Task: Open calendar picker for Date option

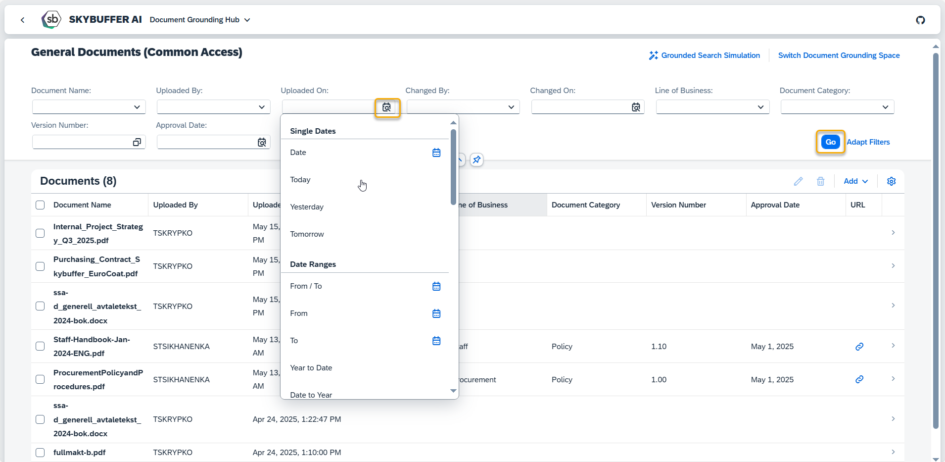Action: 436,153
